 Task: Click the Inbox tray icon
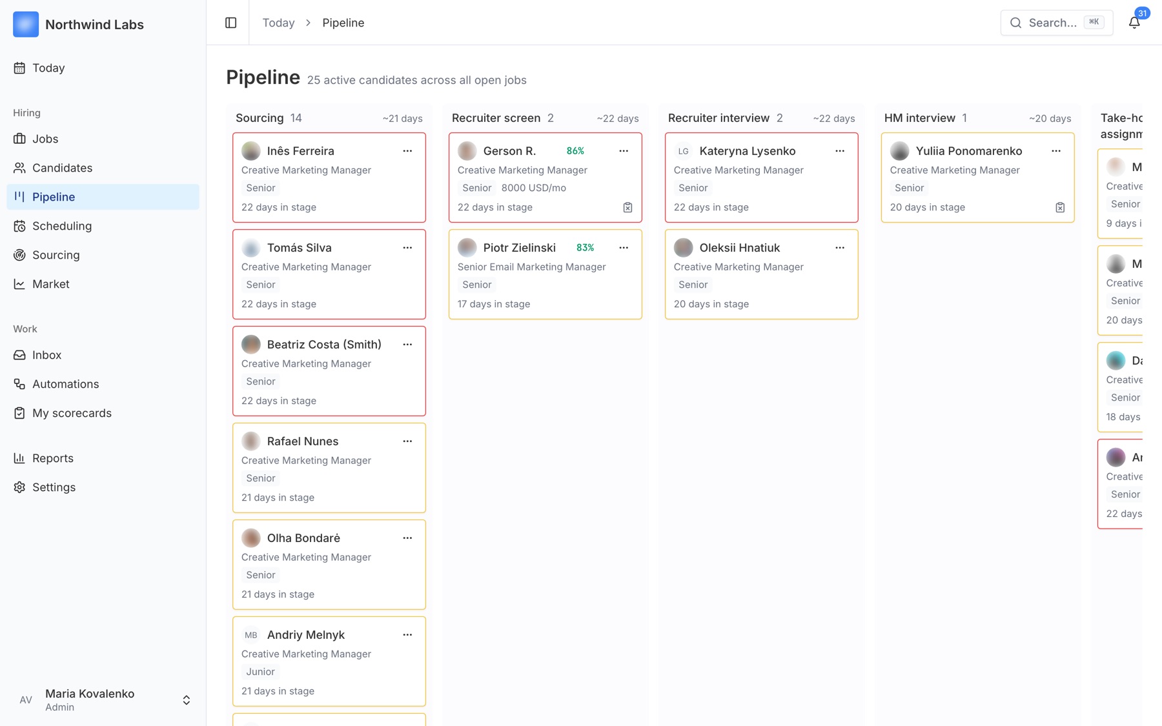pyautogui.click(x=19, y=355)
